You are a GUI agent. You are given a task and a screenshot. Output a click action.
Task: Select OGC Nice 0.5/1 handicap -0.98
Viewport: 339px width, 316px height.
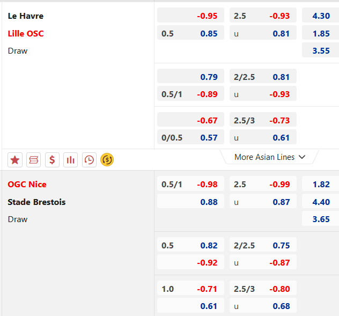190,183
